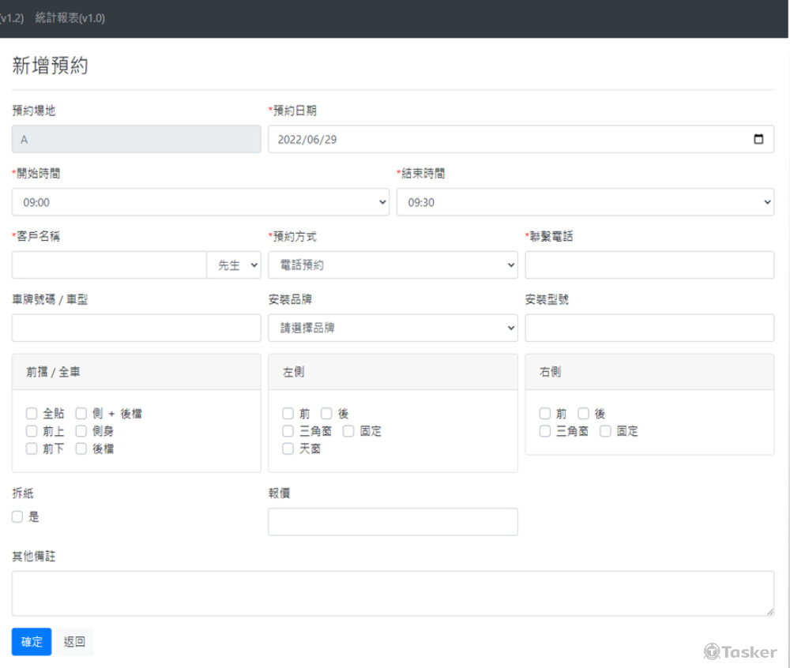This screenshot has height=668, width=790.
Task: Select 固定 checkbox in 右側 panel
Action: coord(605,431)
